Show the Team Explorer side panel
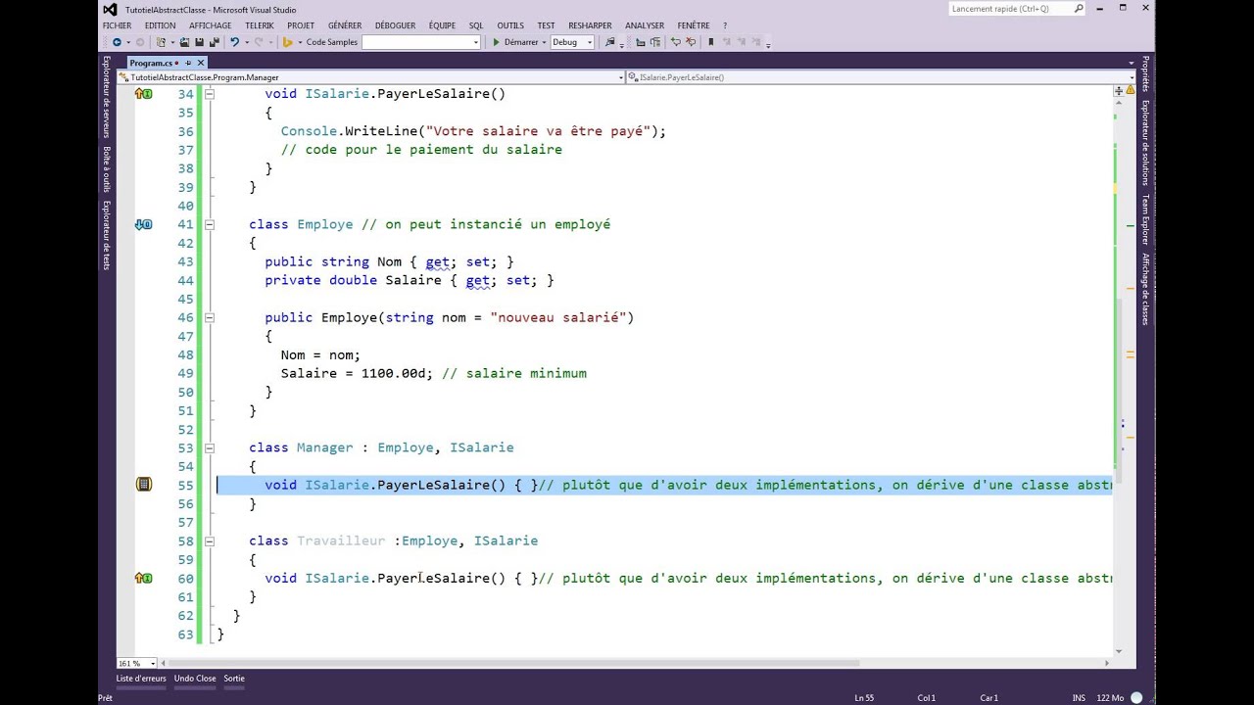Screen dimensions: 1254x705 [x=1145, y=219]
